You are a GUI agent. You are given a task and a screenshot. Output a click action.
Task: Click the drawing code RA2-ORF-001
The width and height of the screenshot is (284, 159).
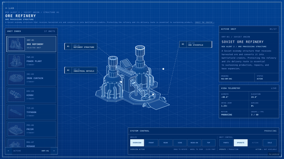point(226,79)
